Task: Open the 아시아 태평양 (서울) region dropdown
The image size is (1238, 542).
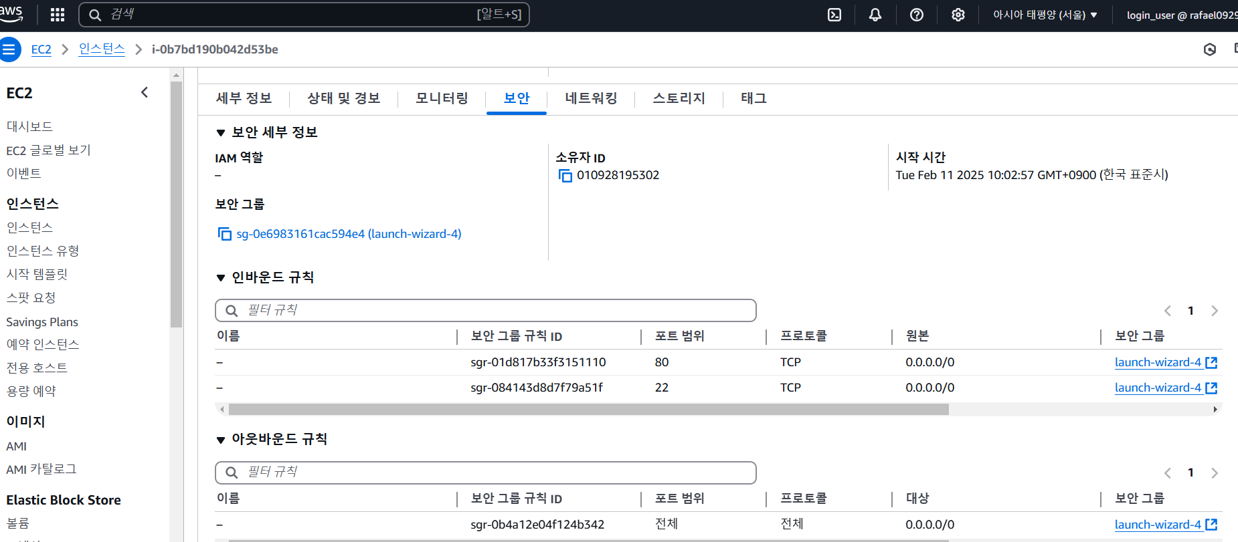Action: pyautogui.click(x=1045, y=15)
